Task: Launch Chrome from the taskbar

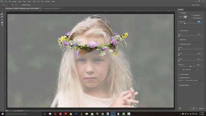Action: pyautogui.click(x=102, y=114)
